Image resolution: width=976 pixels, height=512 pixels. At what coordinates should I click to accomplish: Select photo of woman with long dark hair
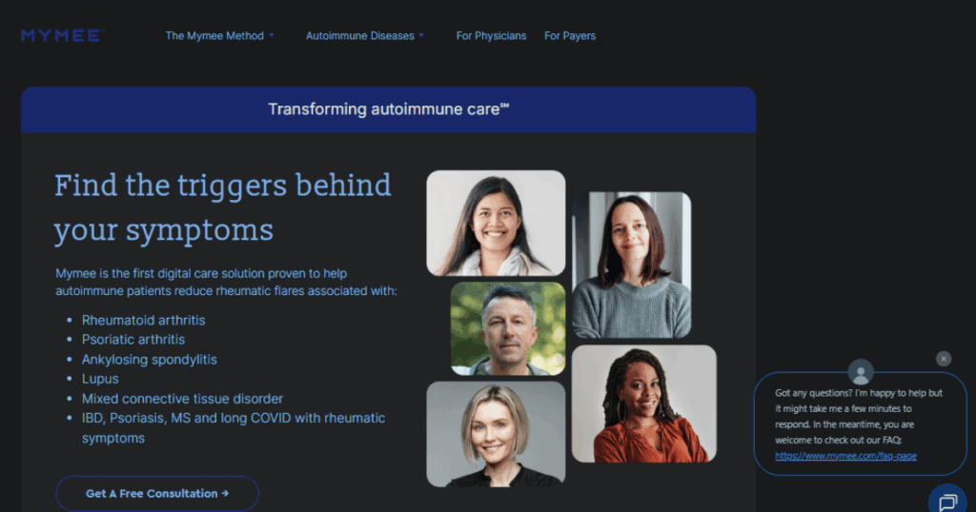(x=496, y=223)
